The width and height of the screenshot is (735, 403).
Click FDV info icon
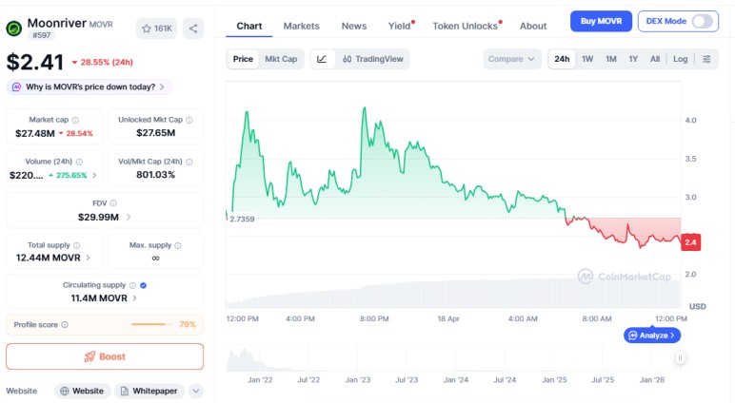[x=113, y=203]
